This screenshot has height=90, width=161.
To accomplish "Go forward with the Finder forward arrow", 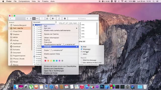I will click(x=14, y=18).
